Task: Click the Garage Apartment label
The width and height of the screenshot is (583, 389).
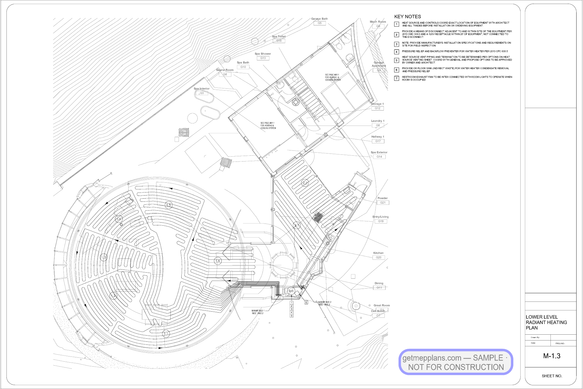Action: [x=379, y=64]
